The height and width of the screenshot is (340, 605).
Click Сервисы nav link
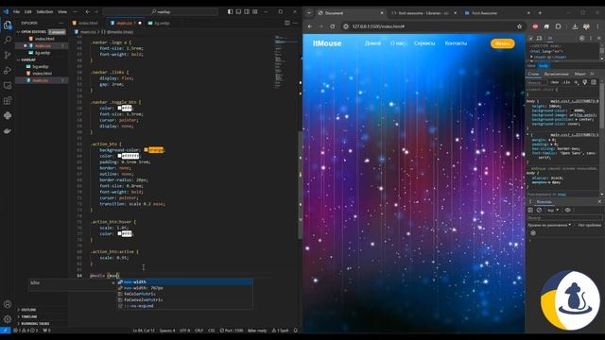click(x=424, y=43)
